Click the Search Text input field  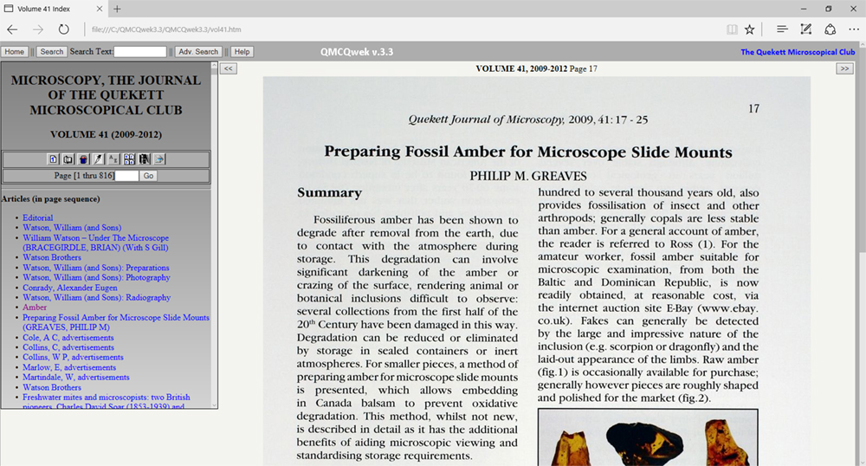click(x=140, y=52)
